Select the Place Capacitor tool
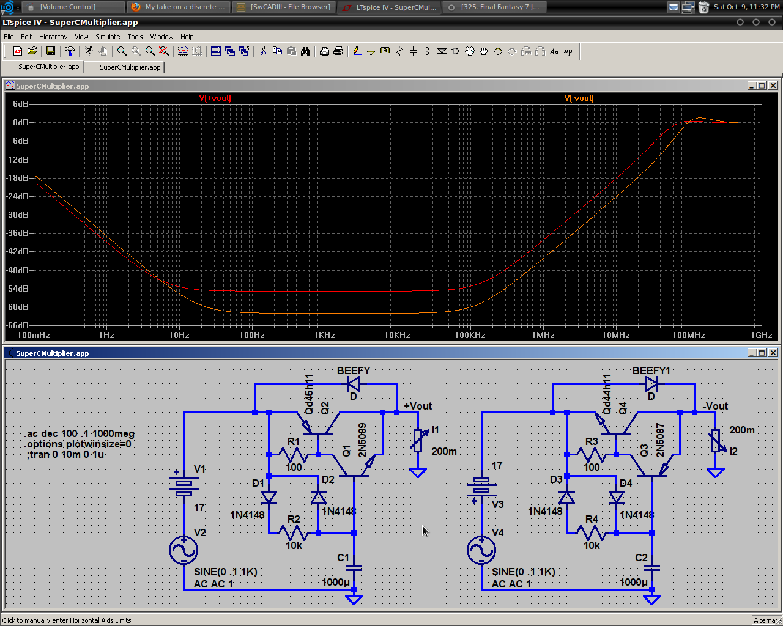 coord(413,51)
